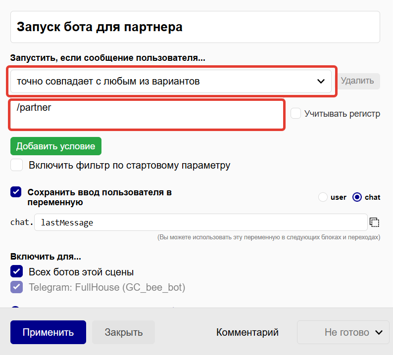The width and height of the screenshot is (393, 355).
Task: Toggle the Учитывать регистр checkbox
Action: click(x=296, y=113)
